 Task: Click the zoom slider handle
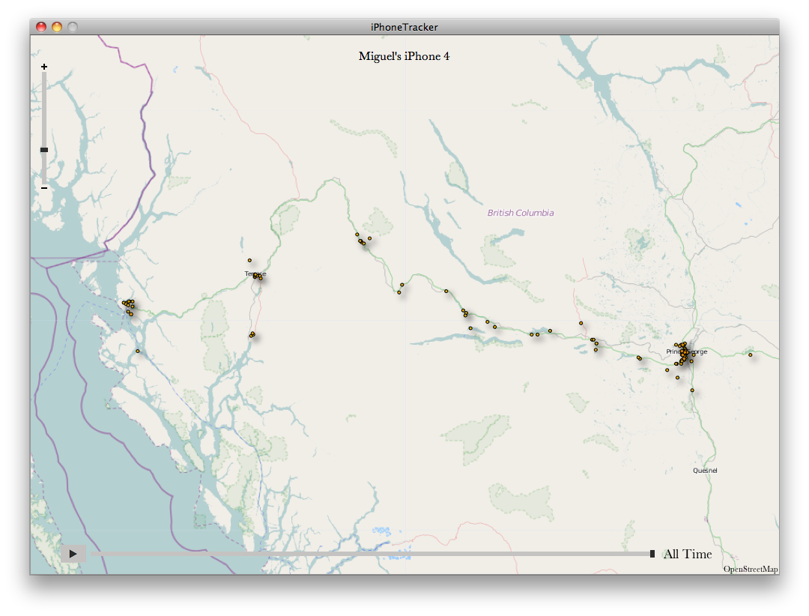(x=44, y=150)
